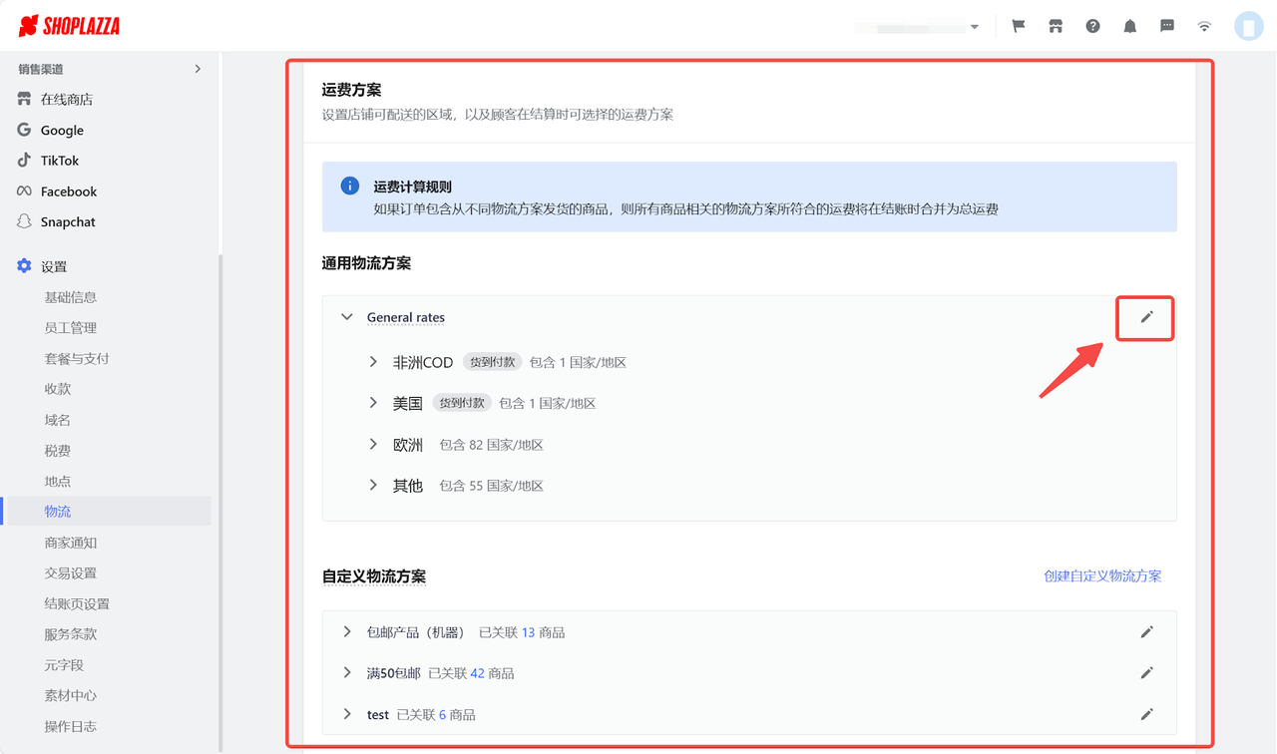Expand the 销售渠道 sidebar section

point(197,68)
